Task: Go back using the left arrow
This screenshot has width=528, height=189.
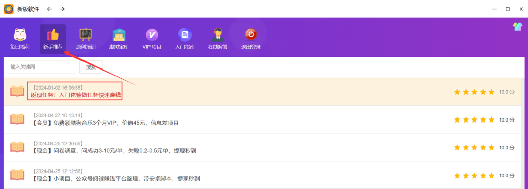Action: [x=49, y=9]
